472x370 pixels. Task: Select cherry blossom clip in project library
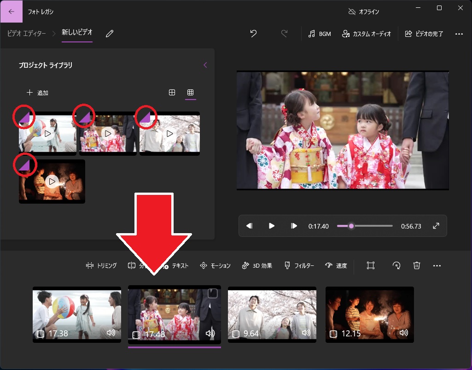(x=170, y=134)
